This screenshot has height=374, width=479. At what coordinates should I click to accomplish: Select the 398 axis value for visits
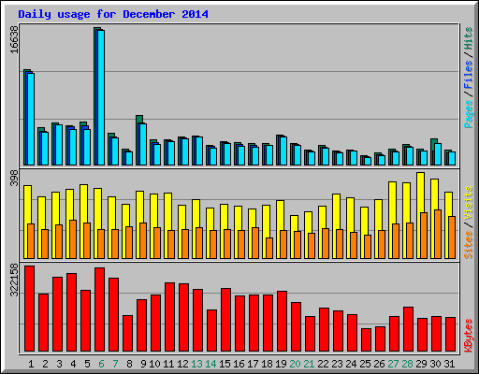coord(14,178)
